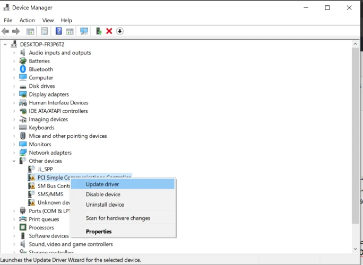Viewport: 363px width, 265px height.
Task: Select the JL_SPP device entry
Action: [x=45, y=170]
